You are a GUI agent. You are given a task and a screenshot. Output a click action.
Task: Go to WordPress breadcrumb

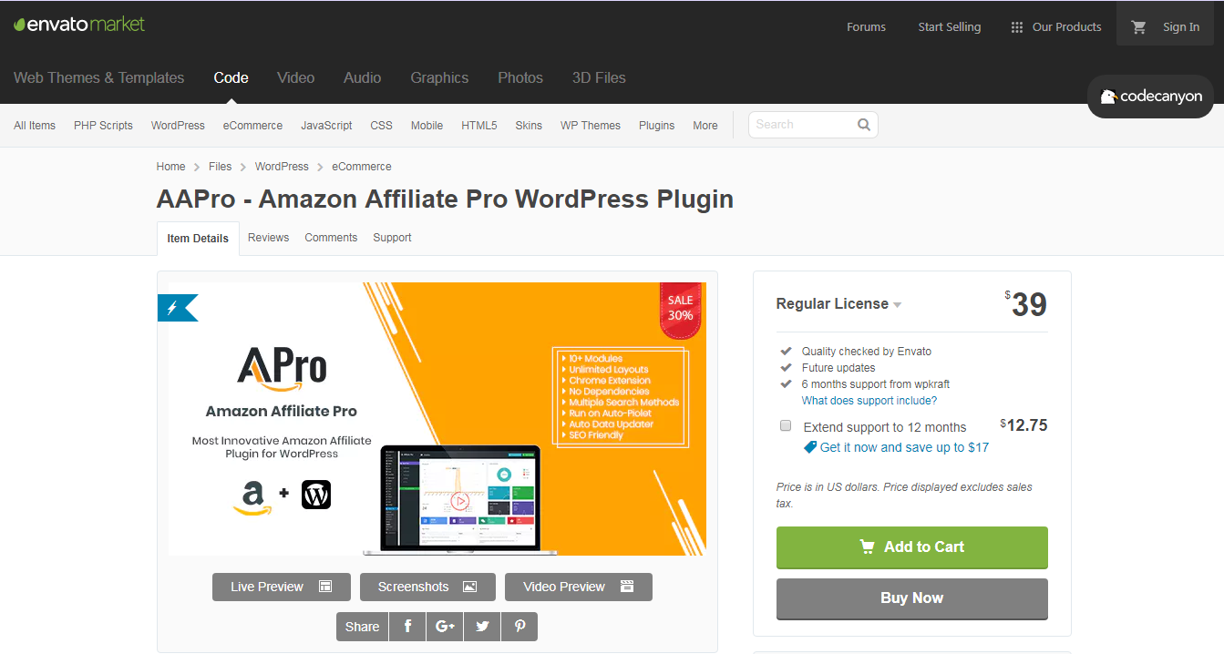click(x=282, y=167)
